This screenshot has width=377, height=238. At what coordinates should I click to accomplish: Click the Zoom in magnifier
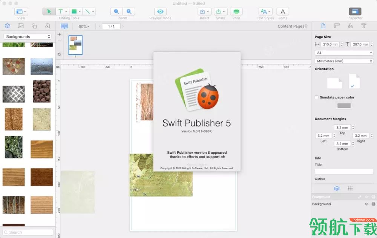click(x=129, y=11)
